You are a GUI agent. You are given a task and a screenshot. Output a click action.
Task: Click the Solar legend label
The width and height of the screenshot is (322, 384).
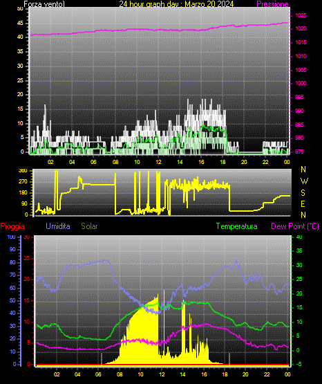click(89, 226)
